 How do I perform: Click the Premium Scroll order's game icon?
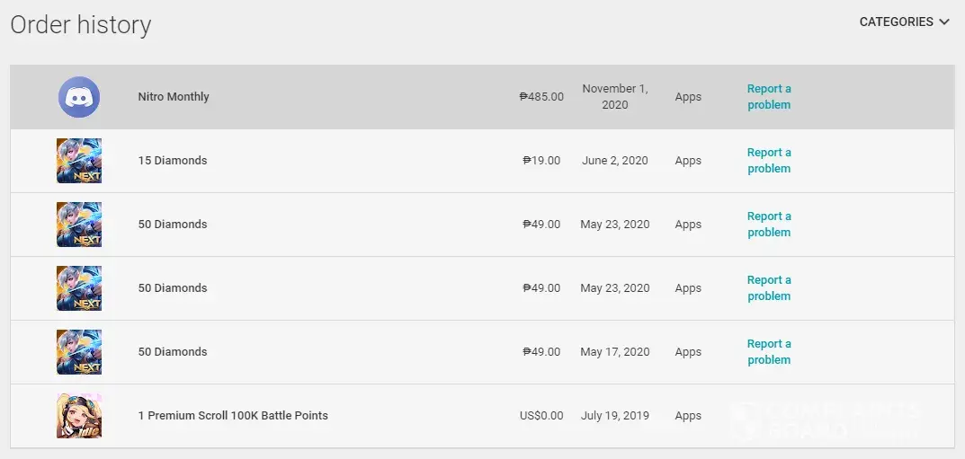(79, 416)
